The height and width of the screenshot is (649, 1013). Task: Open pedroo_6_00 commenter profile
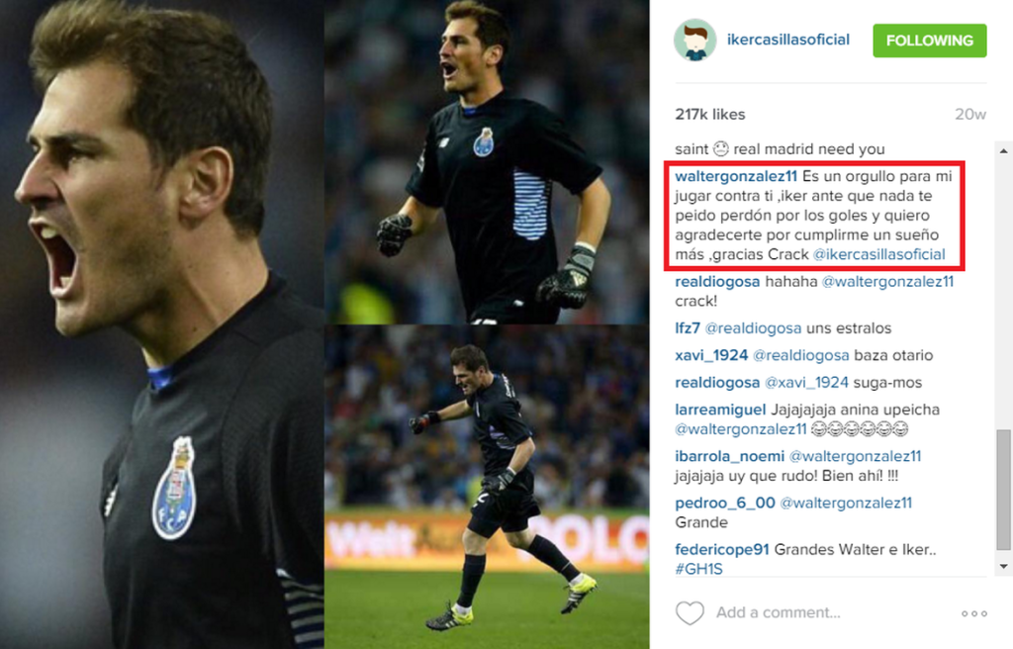pyautogui.click(x=725, y=503)
